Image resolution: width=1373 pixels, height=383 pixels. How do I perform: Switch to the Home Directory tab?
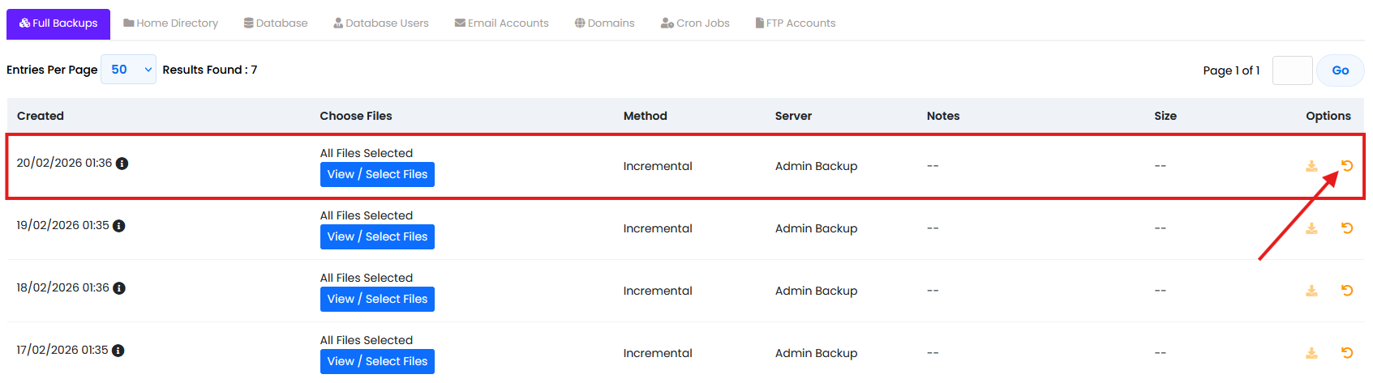(x=171, y=23)
